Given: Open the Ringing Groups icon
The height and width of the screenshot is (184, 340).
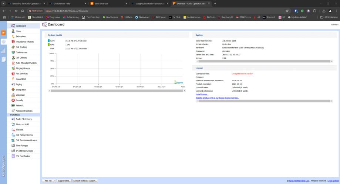Looking at the screenshot, I should pyautogui.click(x=13, y=68).
